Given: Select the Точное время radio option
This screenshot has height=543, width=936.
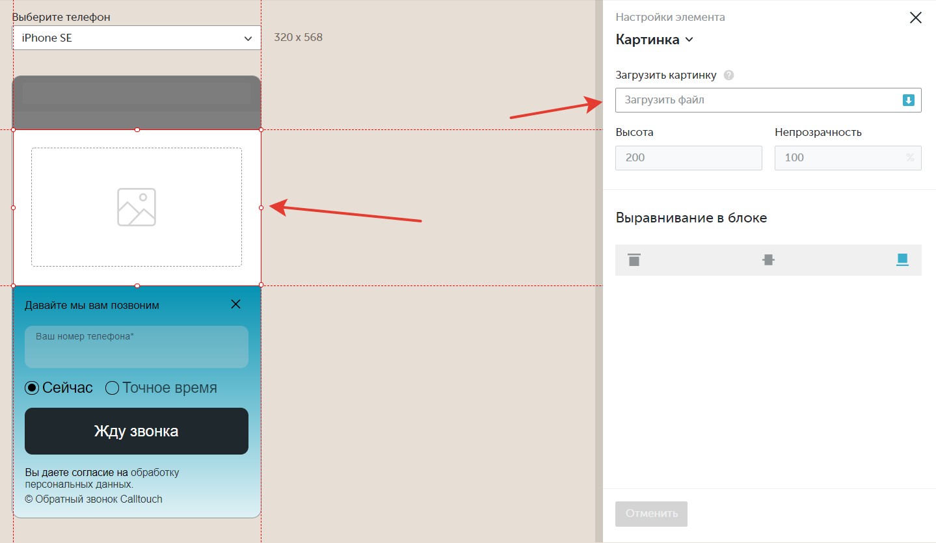Looking at the screenshot, I should [161, 388].
